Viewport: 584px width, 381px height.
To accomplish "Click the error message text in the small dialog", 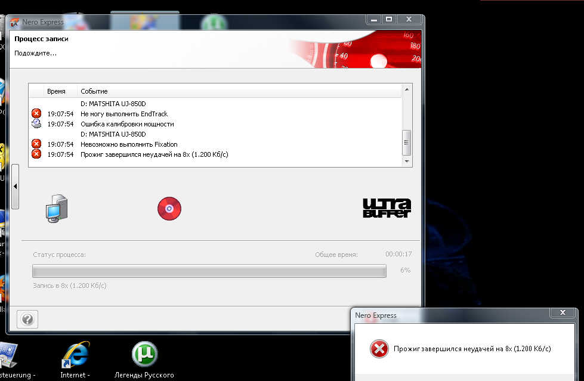I will click(x=472, y=349).
